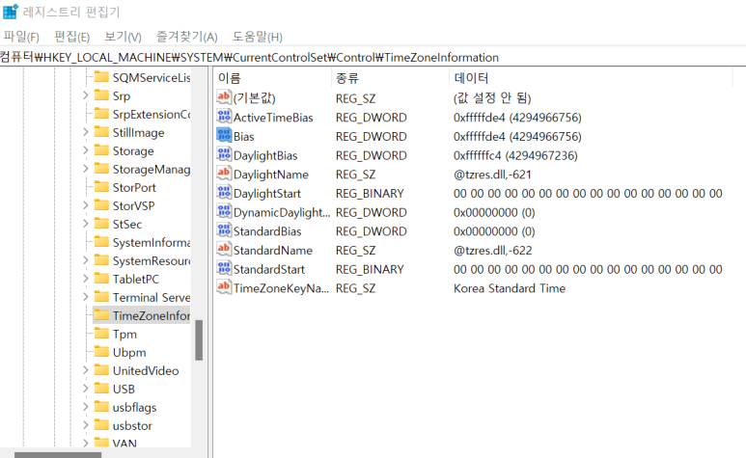
Task: Open the 보기(V) menu
Action: (123, 37)
